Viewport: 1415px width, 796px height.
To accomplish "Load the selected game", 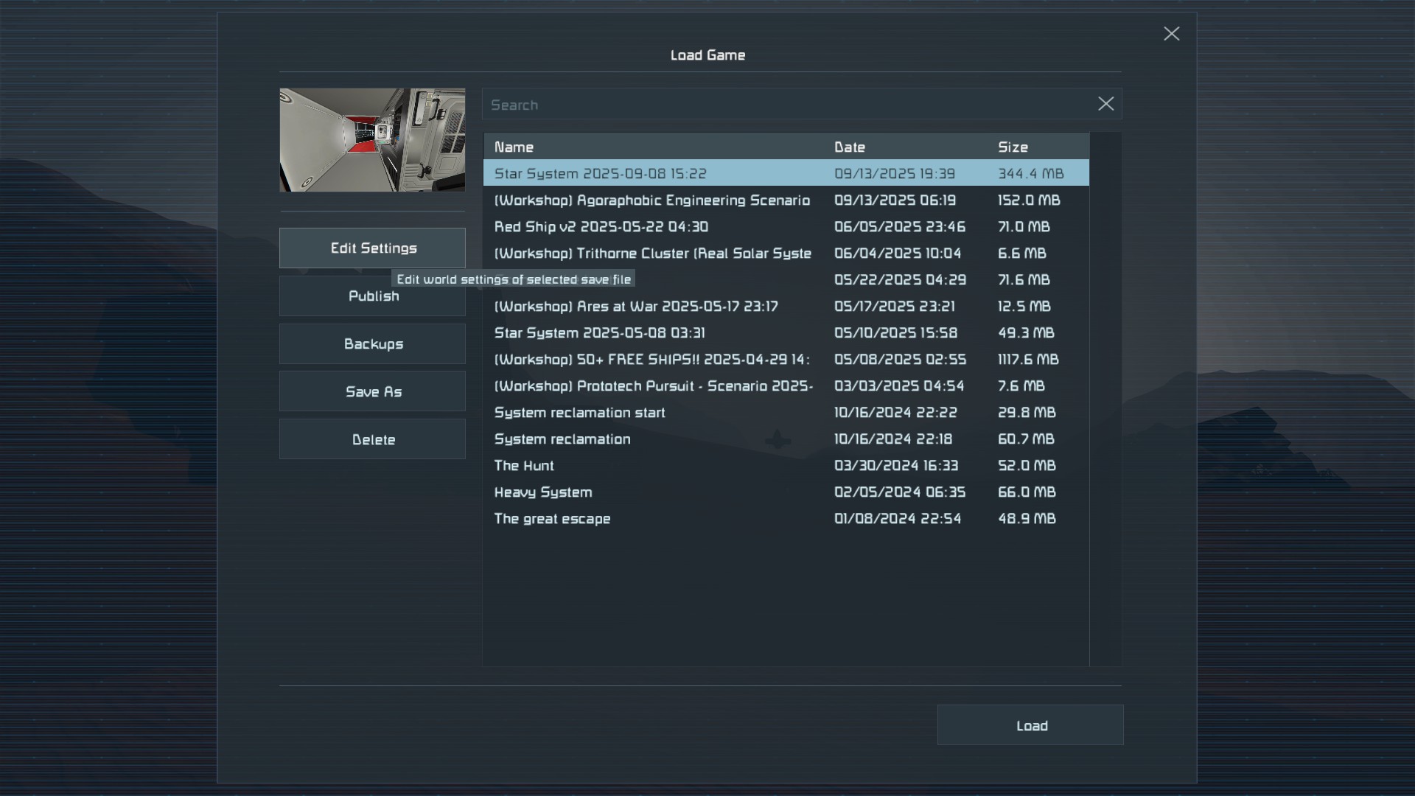I will pyautogui.click(x=1030, y=725).
